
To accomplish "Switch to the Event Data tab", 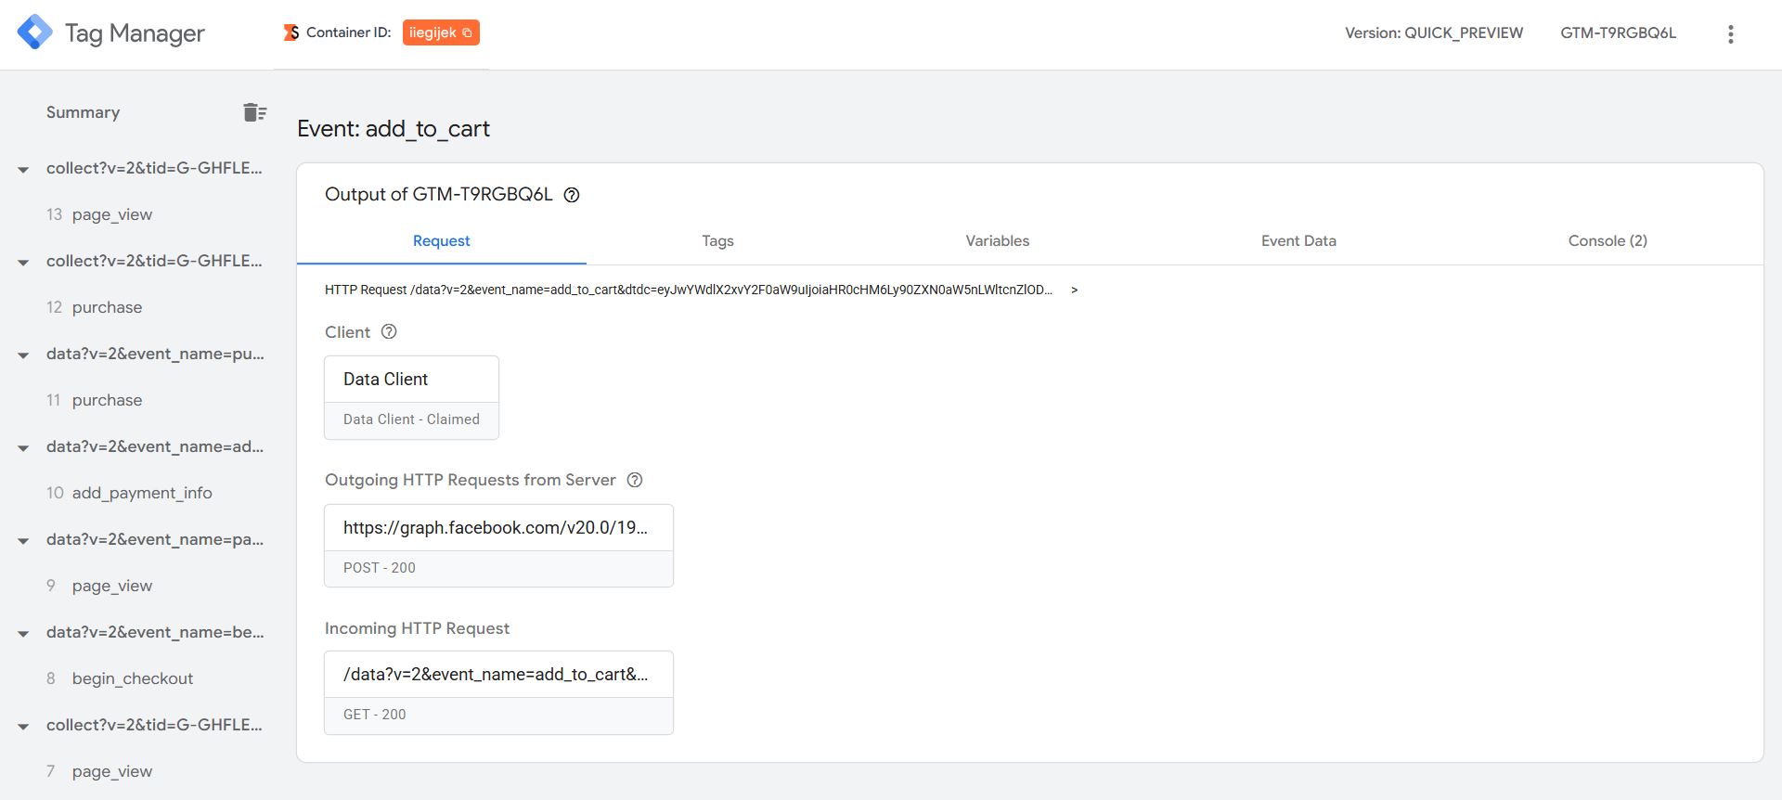I will [x=1298, y=241].
